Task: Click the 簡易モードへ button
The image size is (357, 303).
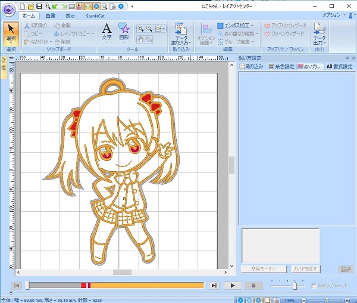Action: [x=263, y=269]
